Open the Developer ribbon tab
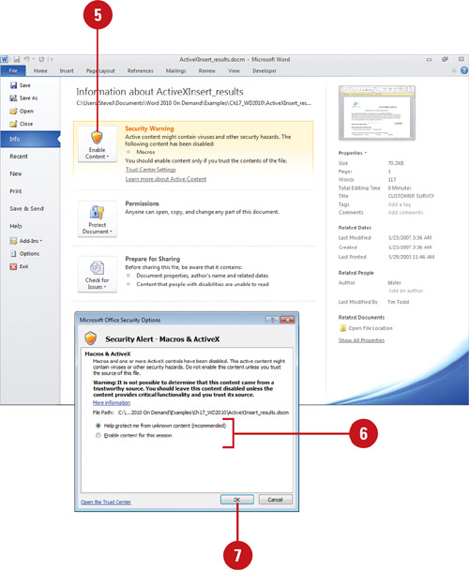 click(x=265, y=71)
